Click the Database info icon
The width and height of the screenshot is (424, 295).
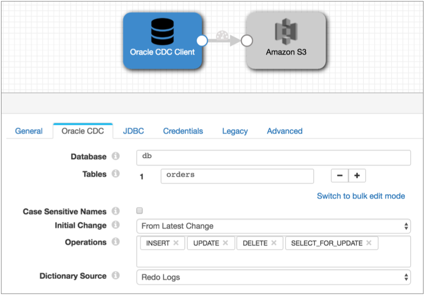116,156
